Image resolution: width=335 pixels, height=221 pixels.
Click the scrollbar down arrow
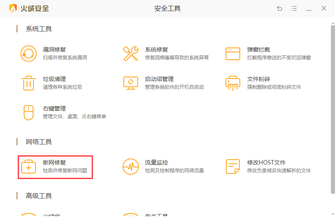point(332,214)
